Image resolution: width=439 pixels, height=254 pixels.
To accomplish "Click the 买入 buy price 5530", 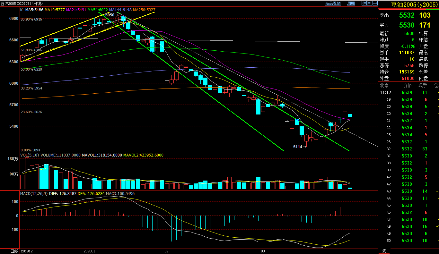I will [407, 25].
